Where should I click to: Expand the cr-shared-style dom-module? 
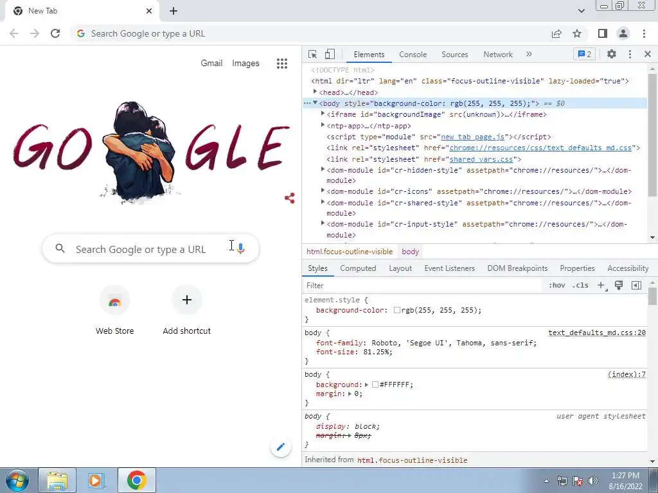point(323,202)
